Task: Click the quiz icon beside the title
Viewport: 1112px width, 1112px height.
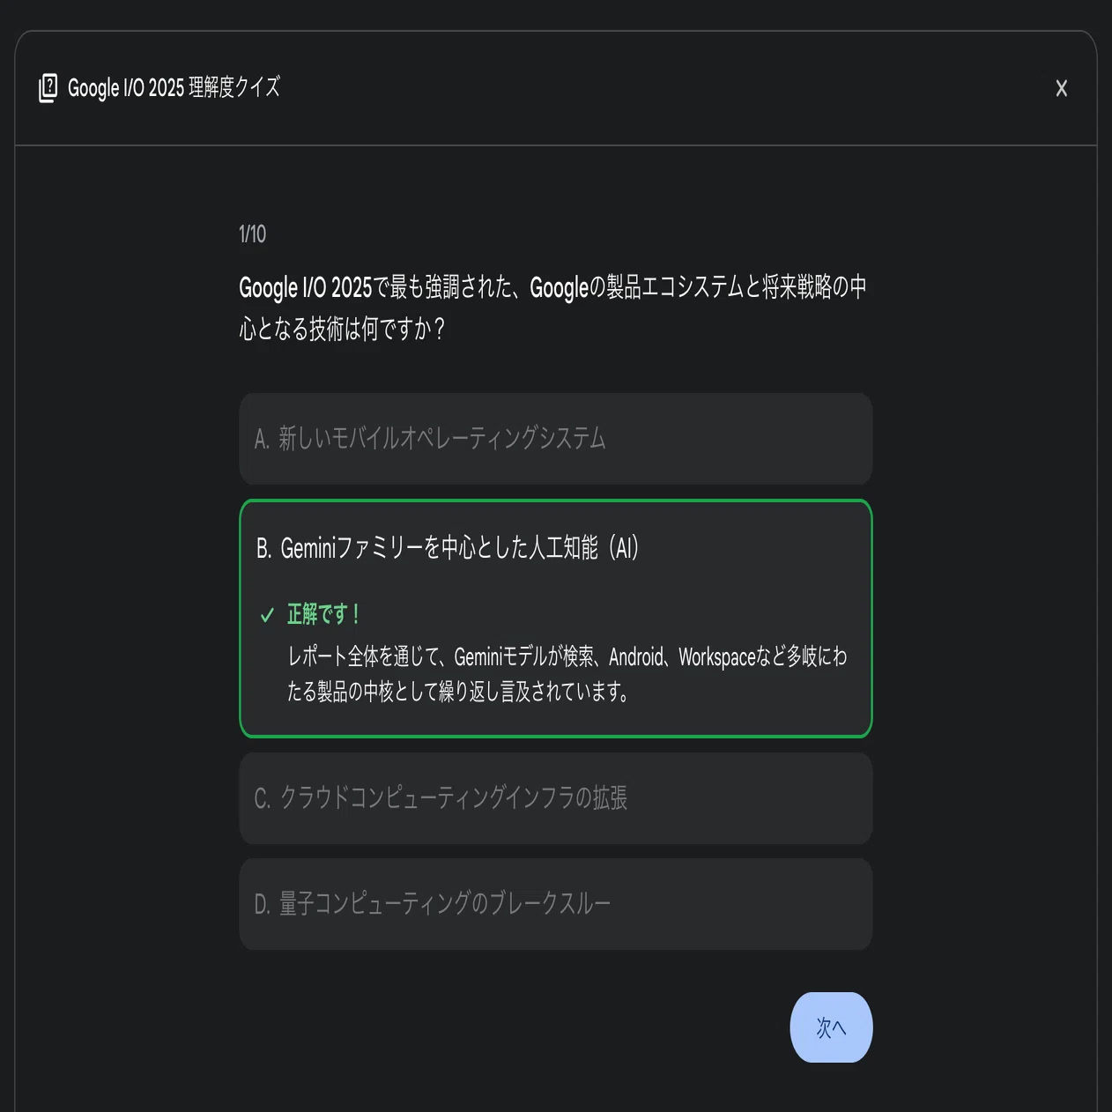Action: pos(48,88)
